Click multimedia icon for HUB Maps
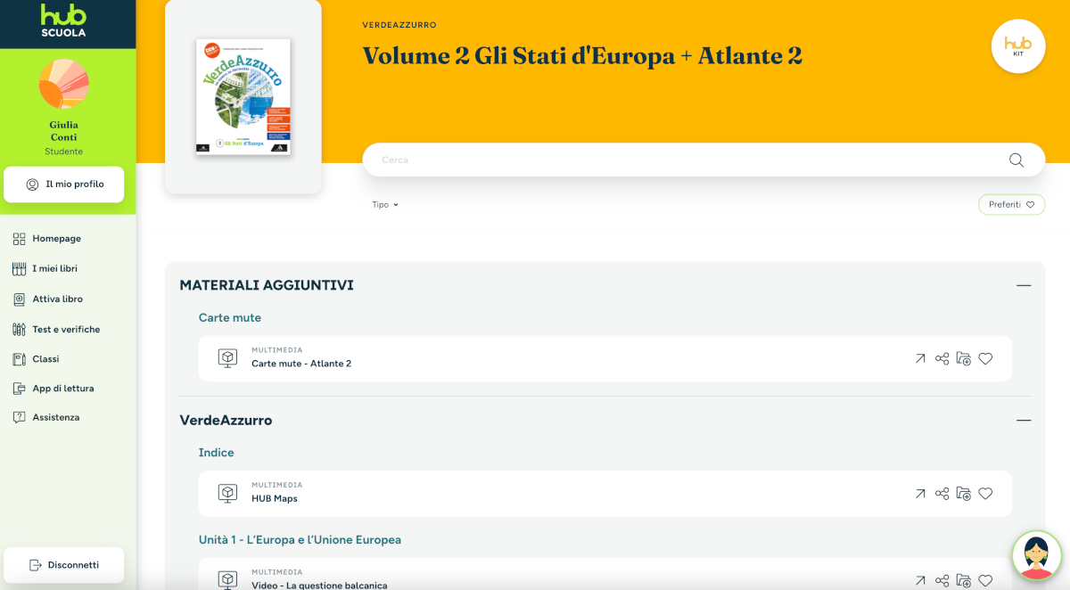 click(227, 493)
